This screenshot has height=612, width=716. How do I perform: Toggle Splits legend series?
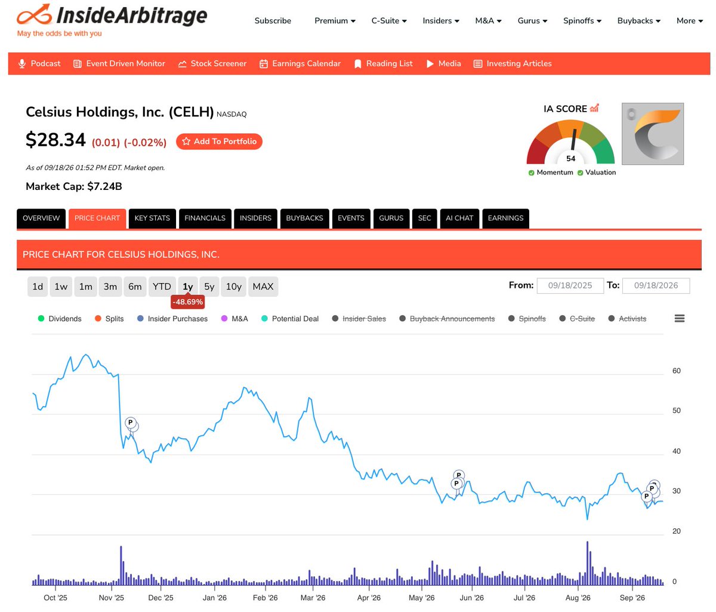pos(109,319)
